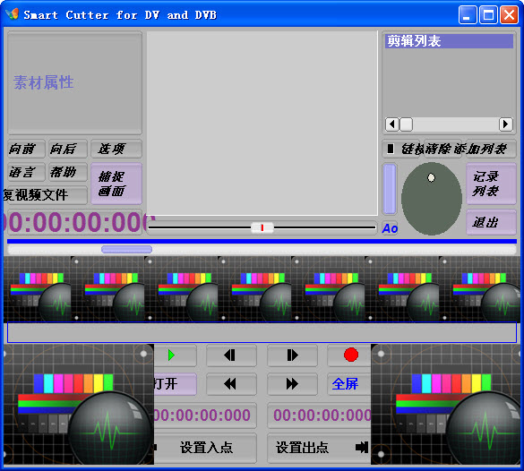Viewport: 524px width, 471px height.
Task: Click 设置出点 to set out point
Action: tap(319, 448)
